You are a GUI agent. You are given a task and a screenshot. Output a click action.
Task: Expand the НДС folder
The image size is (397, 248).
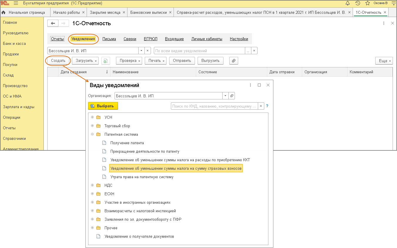click(x=92, y=185)
